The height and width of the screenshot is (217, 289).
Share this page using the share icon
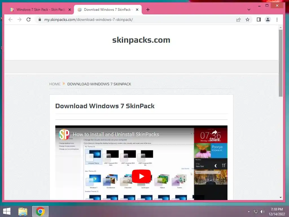tap(238, 19)
